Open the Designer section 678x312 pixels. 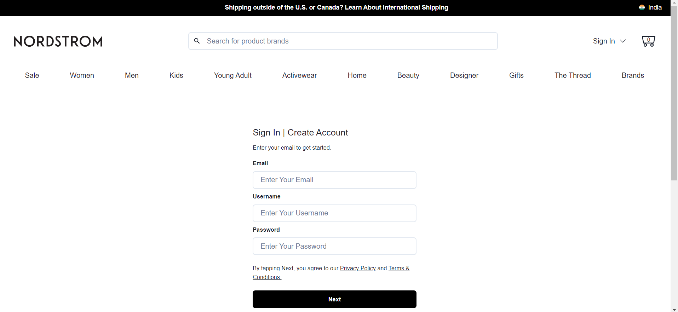click(x=464, y=75)
